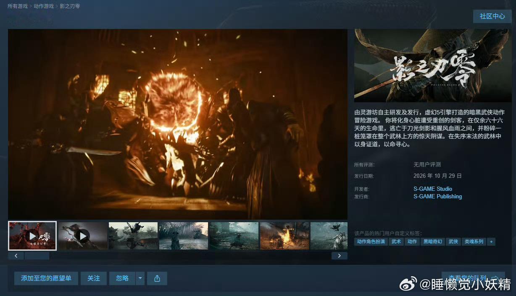Click the main video preview area
The width and height of the screenshot is (516, 296).
point(178,124)
